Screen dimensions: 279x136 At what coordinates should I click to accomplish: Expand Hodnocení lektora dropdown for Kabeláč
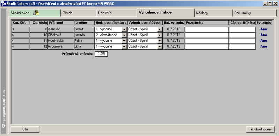pyautogui.click(x=124, y=29)
